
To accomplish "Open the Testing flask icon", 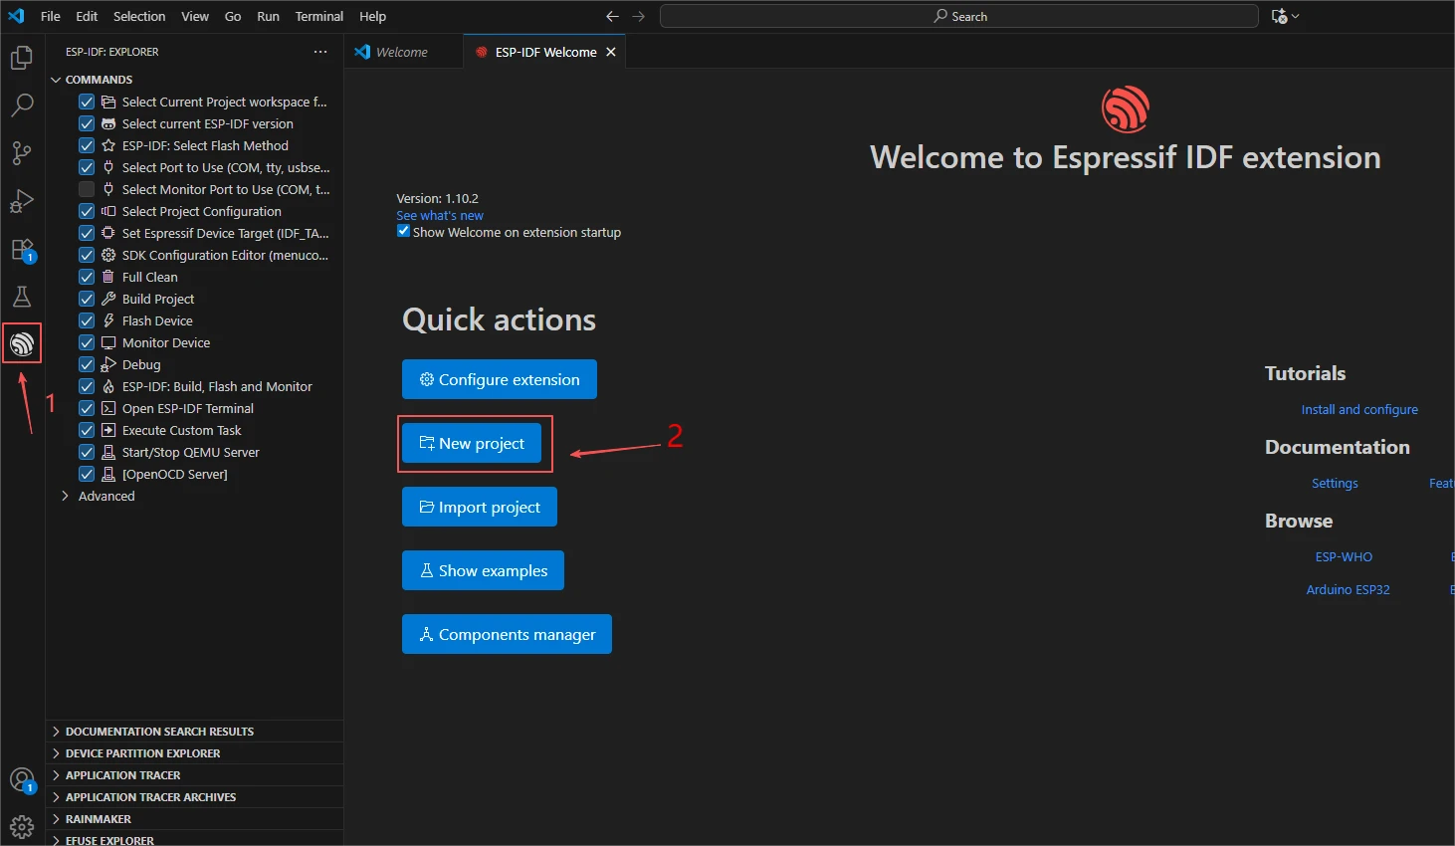I will (22, 297).
